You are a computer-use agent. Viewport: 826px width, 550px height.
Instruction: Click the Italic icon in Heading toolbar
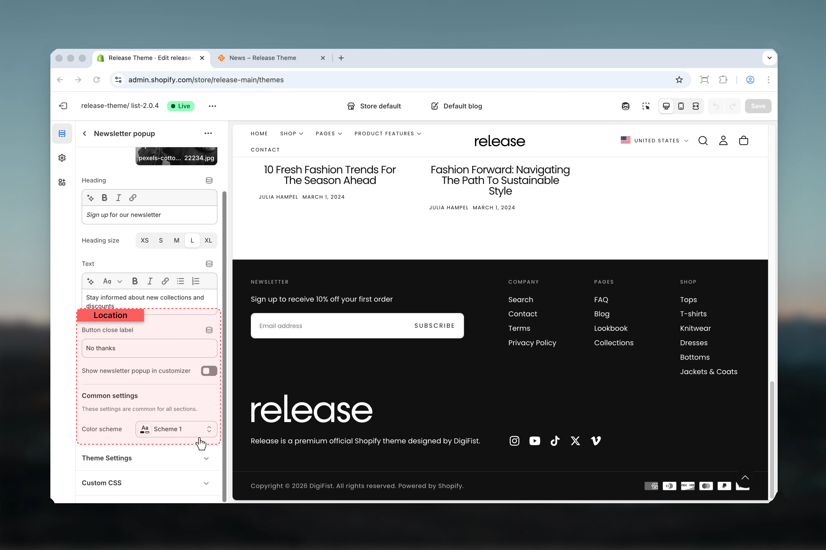[x=119, y=198]
